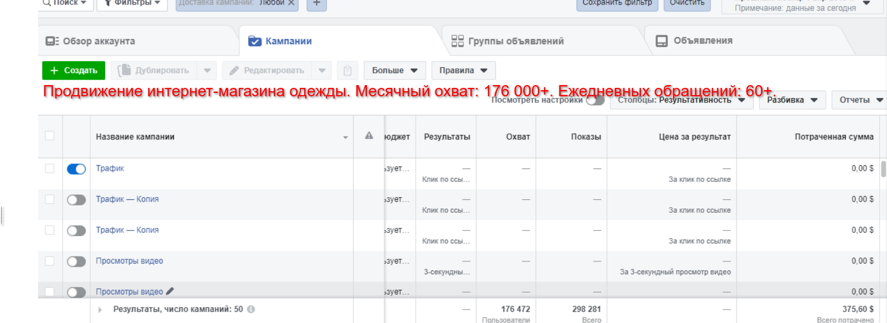
Task: Click the warning triangle column header
Action: 369,135
